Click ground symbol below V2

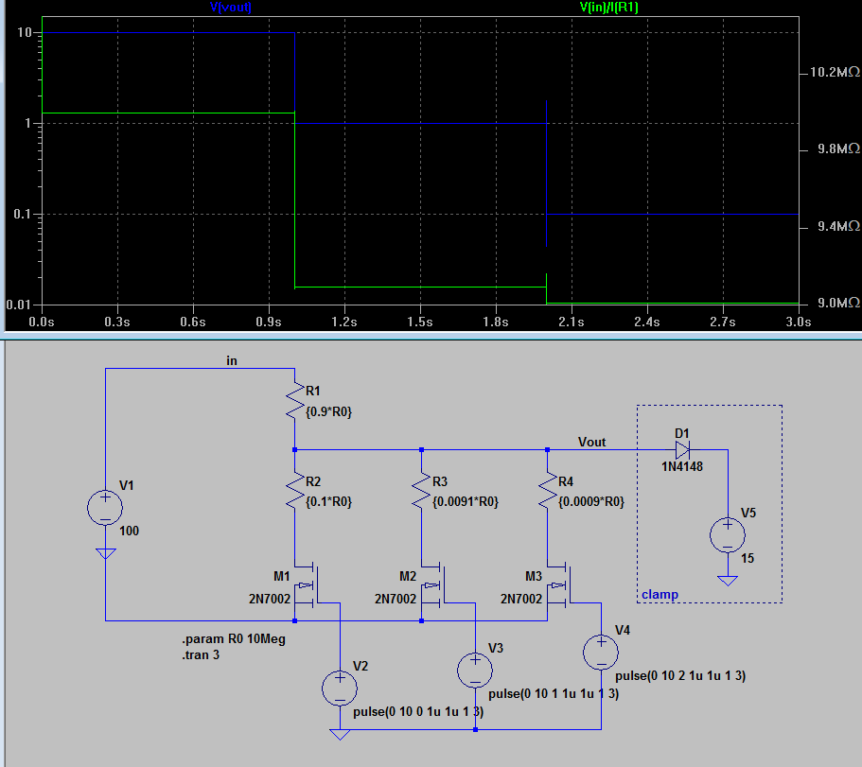340,735
